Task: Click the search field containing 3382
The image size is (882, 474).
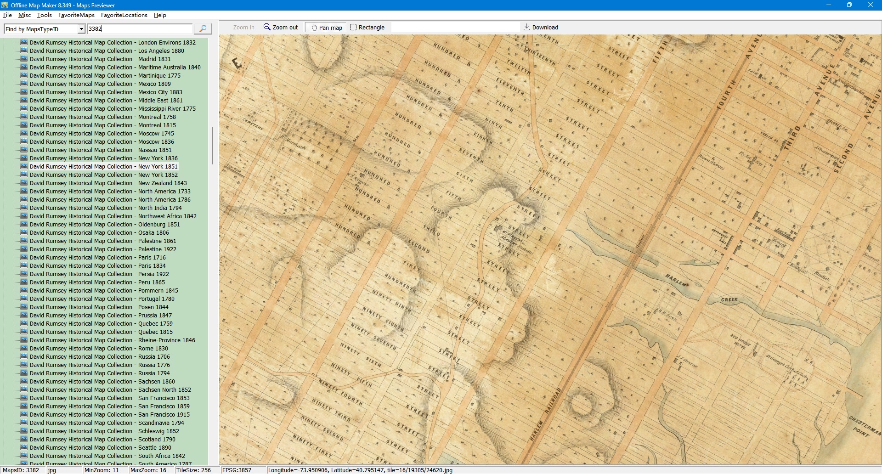Action: [140, 28]
